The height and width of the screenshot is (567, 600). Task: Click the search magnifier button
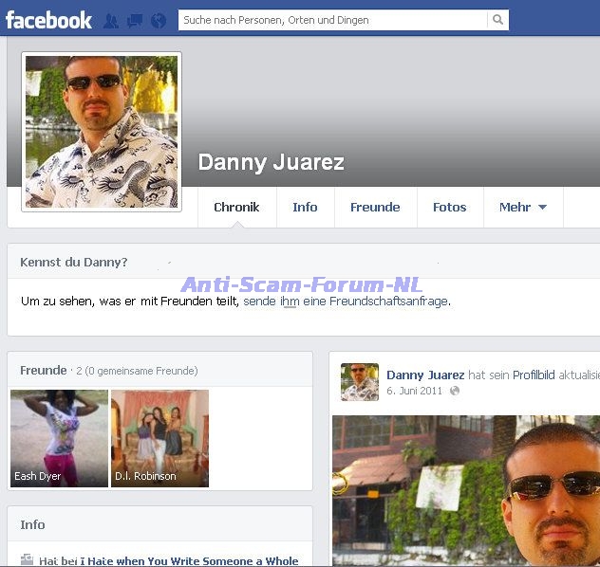(497, 20)
